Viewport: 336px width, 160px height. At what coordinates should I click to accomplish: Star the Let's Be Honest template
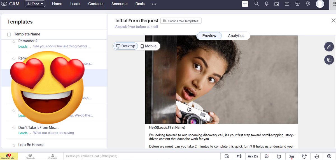[x=14, y=145]
